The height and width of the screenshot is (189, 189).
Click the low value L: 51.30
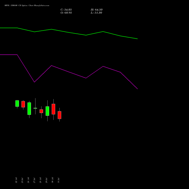(96, 13)
